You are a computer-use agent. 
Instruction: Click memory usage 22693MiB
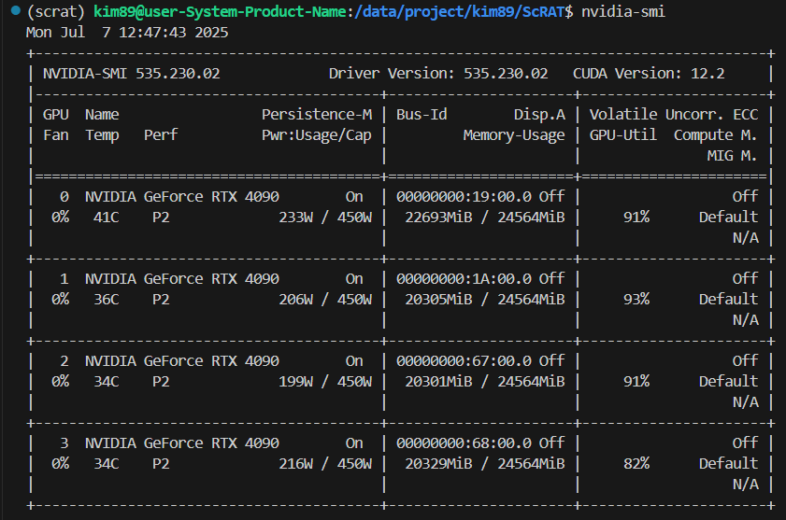tap(438, 218)
